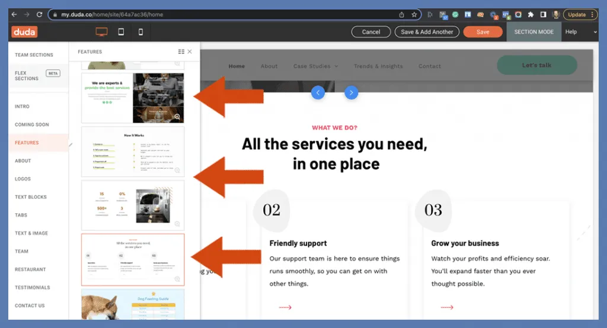Zoom the experts section thumbnail magnifier
The width and height of the screenshot is (607, 328).
click(x=177, y=117)
